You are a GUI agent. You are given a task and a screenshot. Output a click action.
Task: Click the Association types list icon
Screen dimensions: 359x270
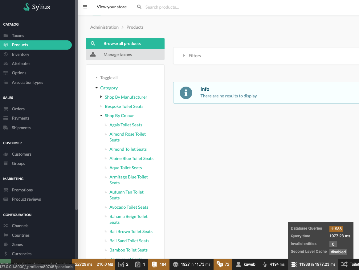coord(6,82)
